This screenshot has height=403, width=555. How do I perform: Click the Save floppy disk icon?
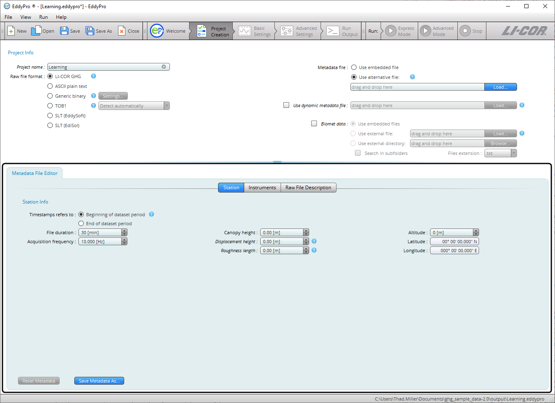(x=64, y=31)
